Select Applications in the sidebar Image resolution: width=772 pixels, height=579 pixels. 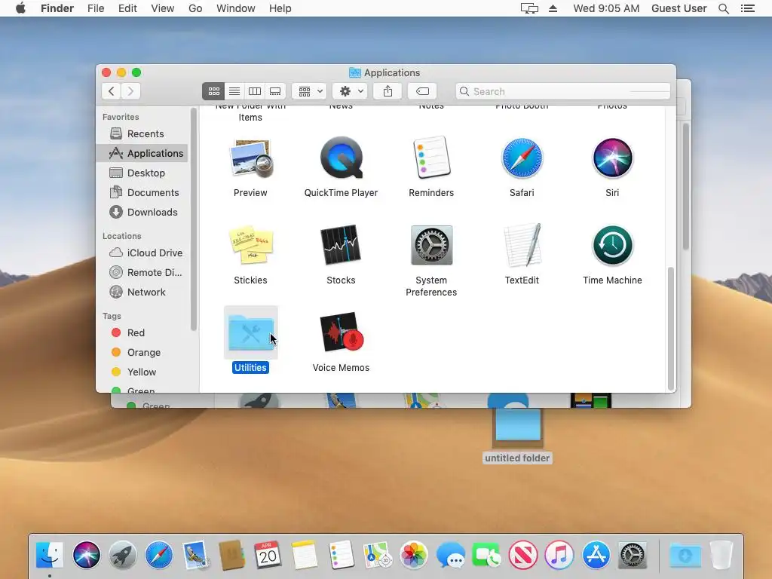click(142, 153)
